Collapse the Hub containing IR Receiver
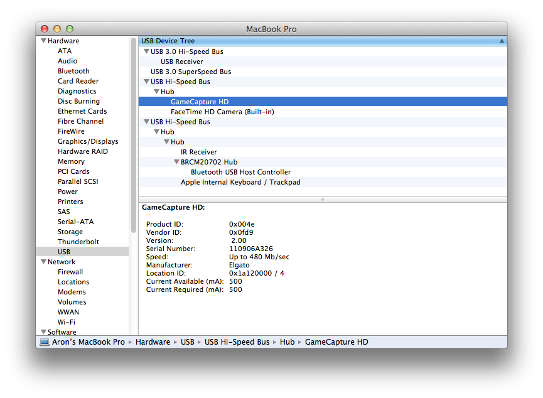543x398 pixels. 166,142
